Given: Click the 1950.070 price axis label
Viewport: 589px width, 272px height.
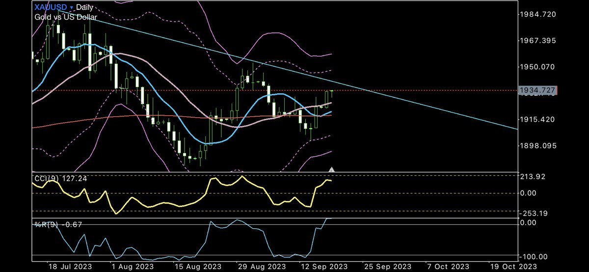Looking at the screenshot, I should tap(538, 66).
